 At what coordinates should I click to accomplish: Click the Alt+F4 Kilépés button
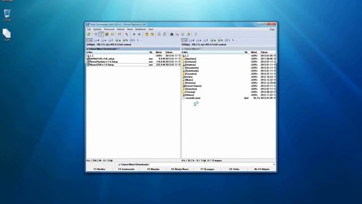[x=261, y=169]
